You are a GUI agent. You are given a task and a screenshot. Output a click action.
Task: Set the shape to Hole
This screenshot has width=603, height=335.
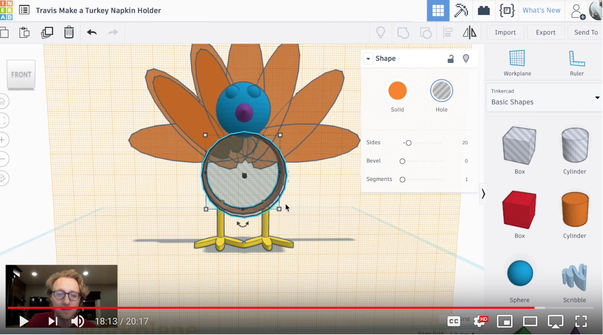[441, 91]
